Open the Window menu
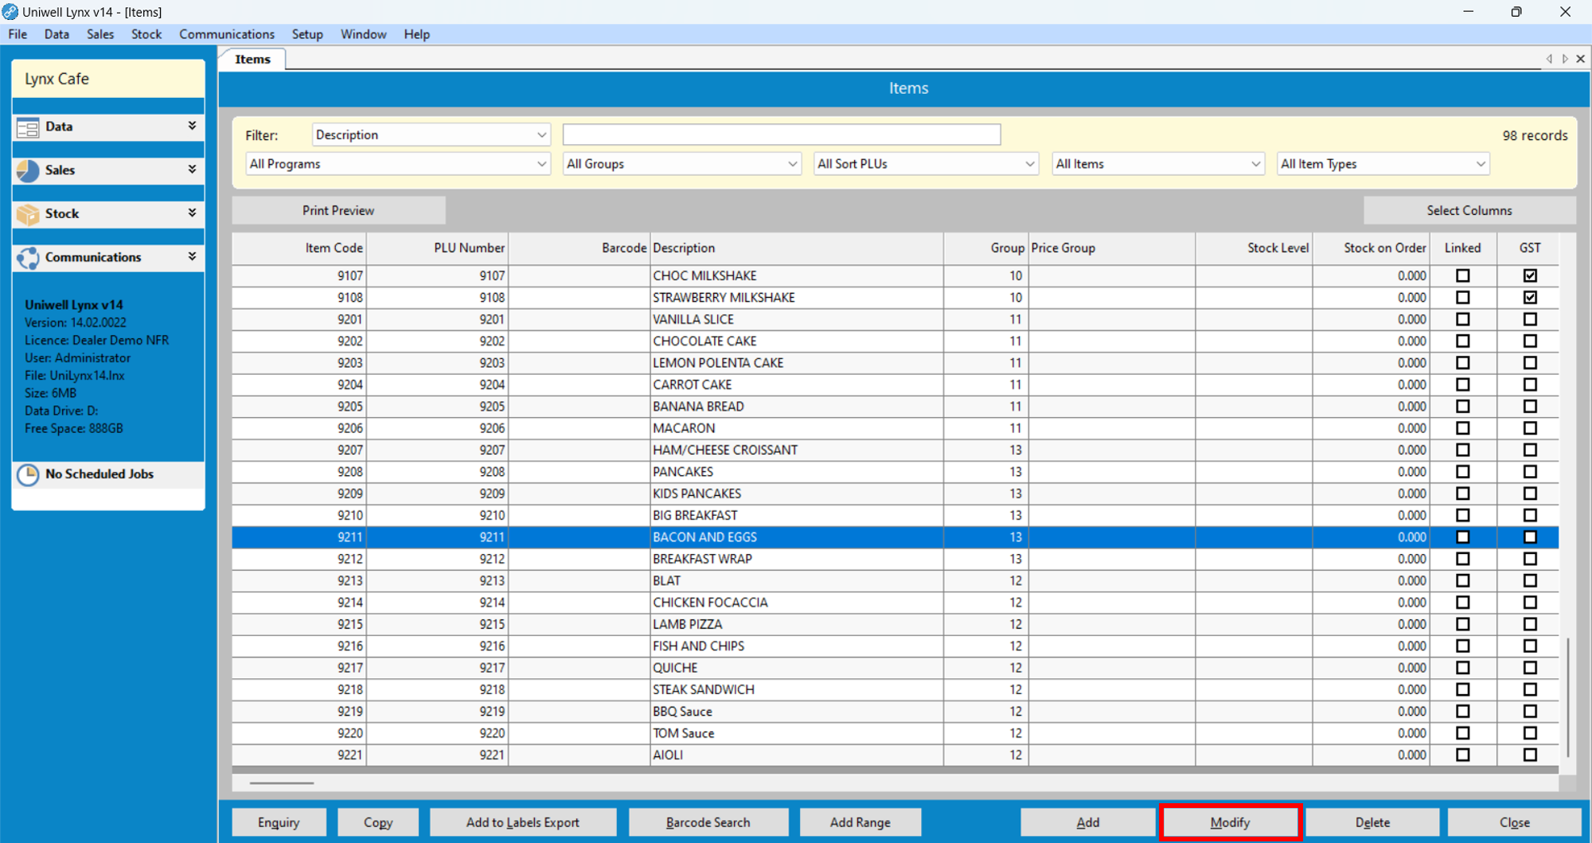The width and height of the screenshot is (1592, 843). point(364,34)
